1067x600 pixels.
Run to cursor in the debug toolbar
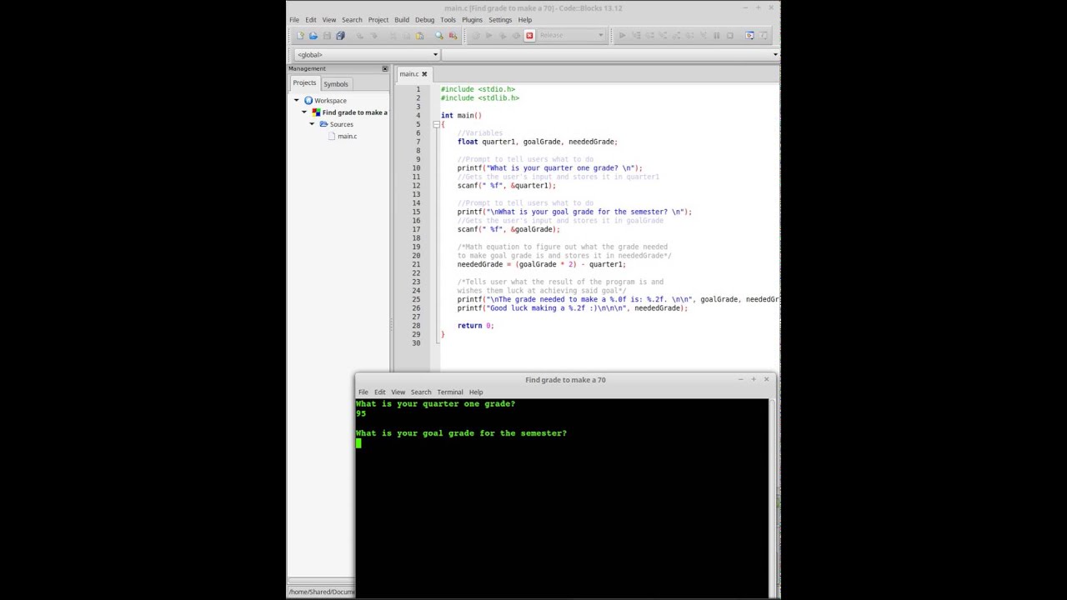click(636, 35)
